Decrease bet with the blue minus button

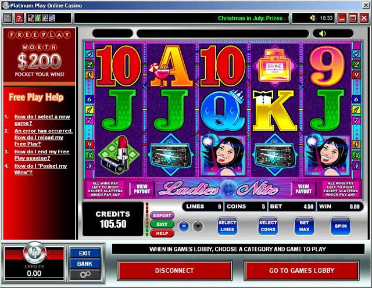pyautogui.click(x=184, y=226)
